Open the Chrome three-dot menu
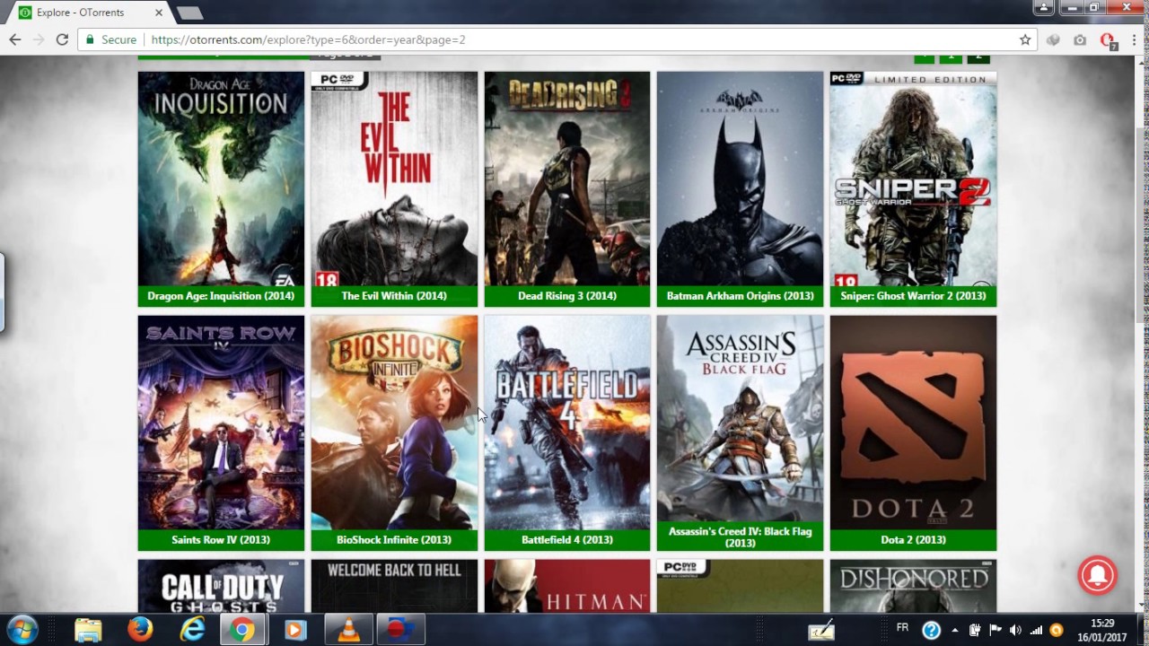This screenshot has width=1149, height=646. [x=1133, y=39]
